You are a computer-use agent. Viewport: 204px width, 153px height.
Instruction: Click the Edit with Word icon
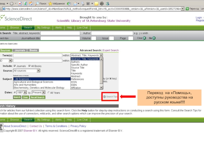(x=88, y=4)
